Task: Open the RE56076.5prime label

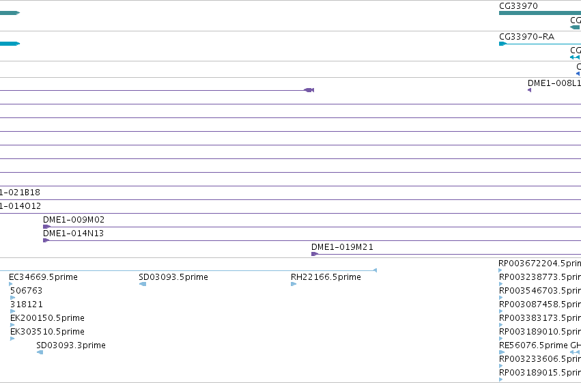Action: (x=533, y=345)
